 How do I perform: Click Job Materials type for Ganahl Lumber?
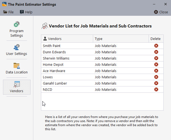pyautogui.click(x=105, y=83)
